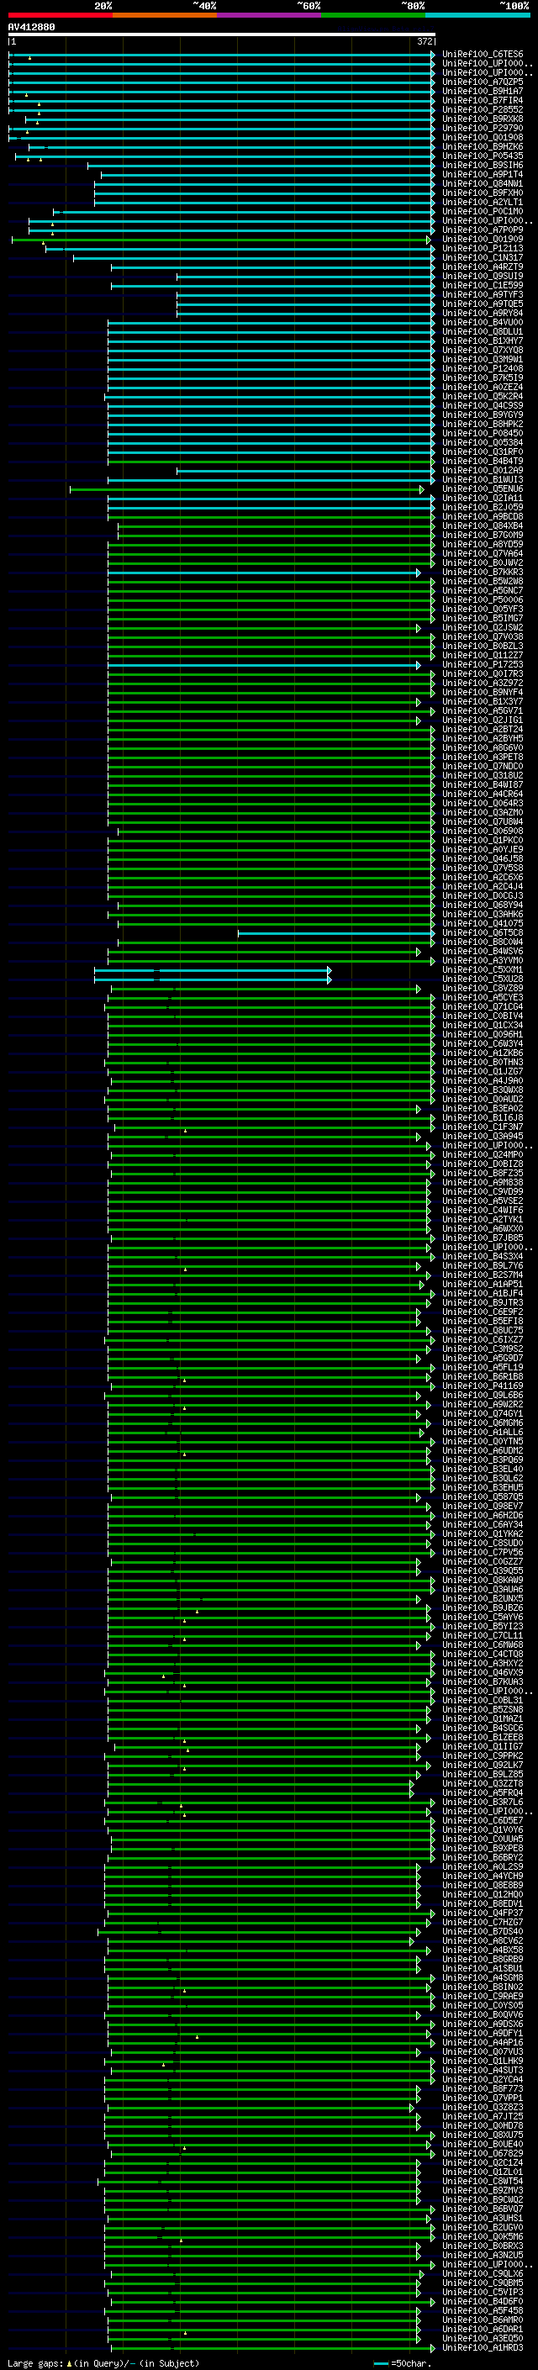Viewport: 538px width, 2370px height.
Task: Click the cyan ~100% identity legend segment
Action: tap(478, 15)
